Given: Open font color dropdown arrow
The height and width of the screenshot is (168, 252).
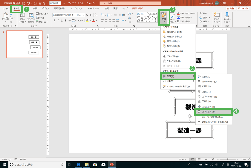Looking at the screenshot, I should (x=96, y=21).
